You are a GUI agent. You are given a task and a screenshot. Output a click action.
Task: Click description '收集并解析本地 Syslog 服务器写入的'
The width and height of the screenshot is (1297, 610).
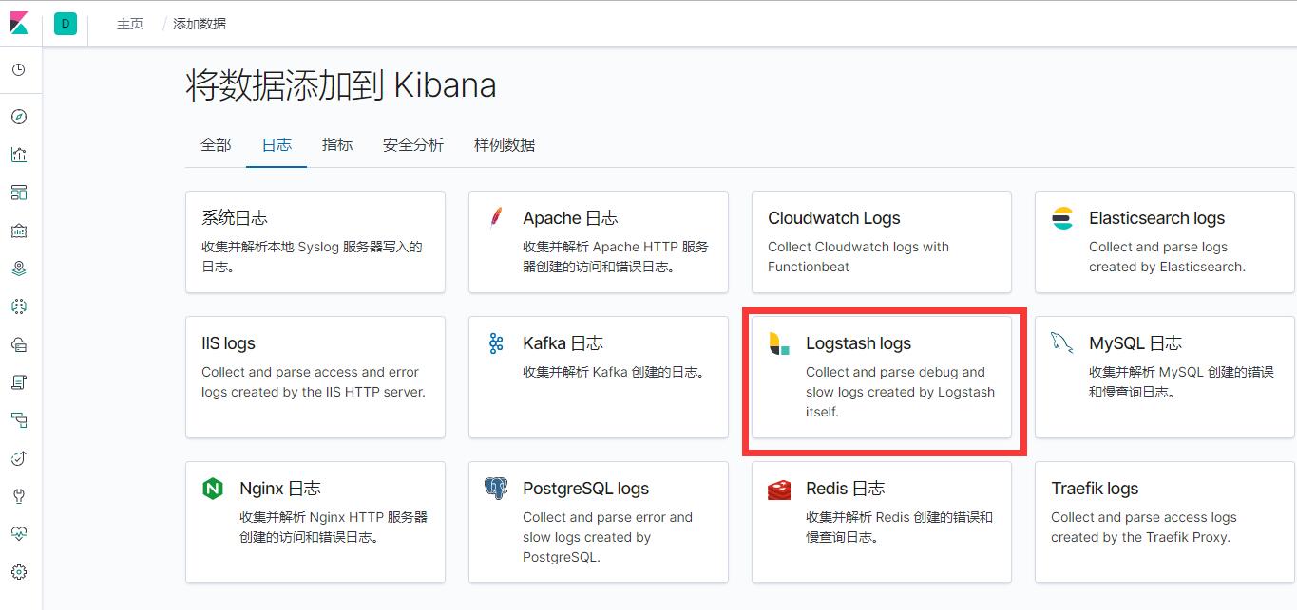pos(312,247)
